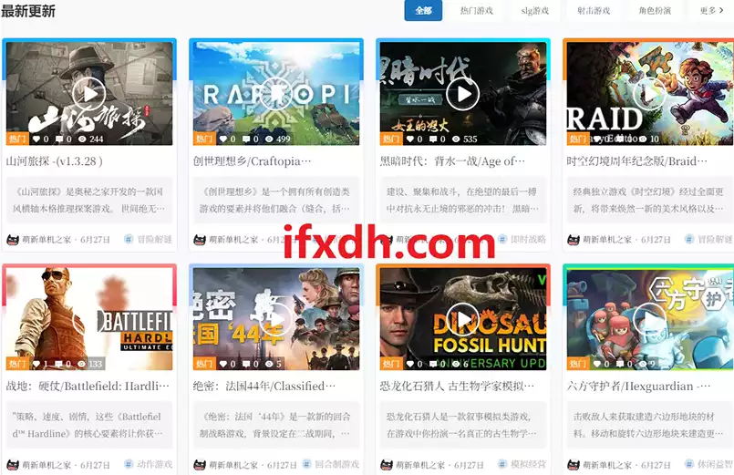Open the 即时战略 category tag
This screenshot has width=734, height=475.
tap(522, 240)
